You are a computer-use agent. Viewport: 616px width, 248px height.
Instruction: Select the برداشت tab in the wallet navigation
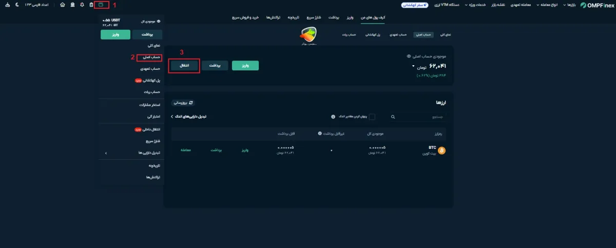[x=333, y=17]
